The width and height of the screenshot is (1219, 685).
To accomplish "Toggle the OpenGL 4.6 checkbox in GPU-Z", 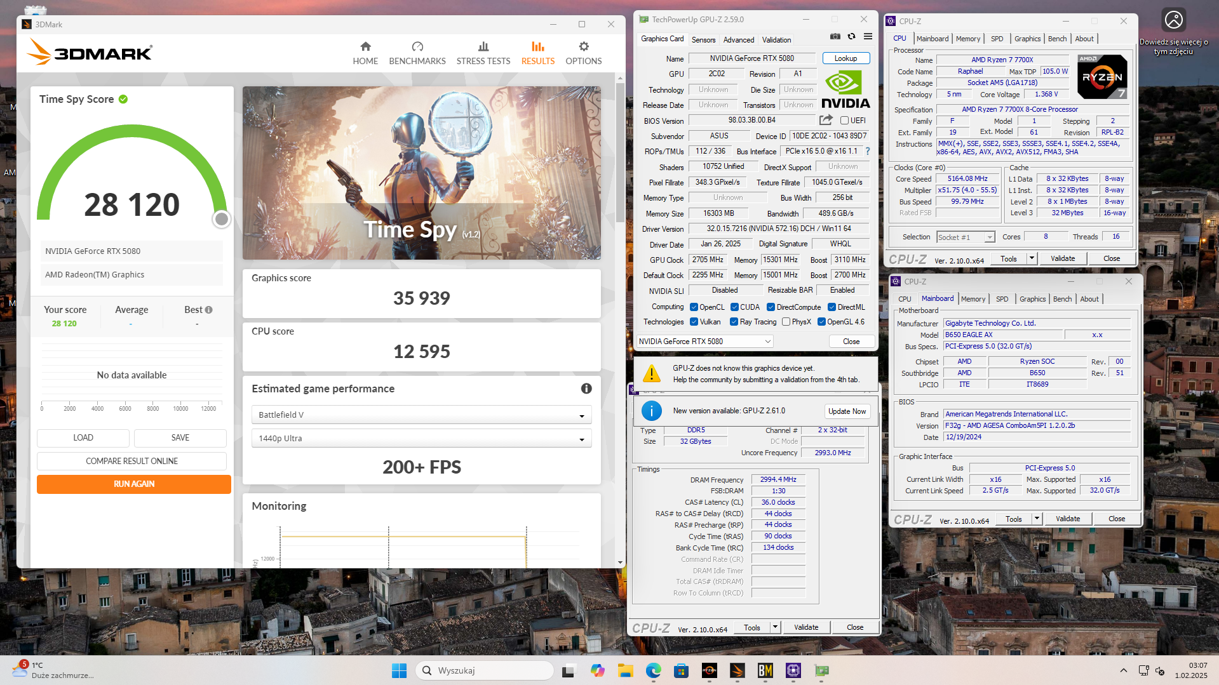I will click(821, 322).
